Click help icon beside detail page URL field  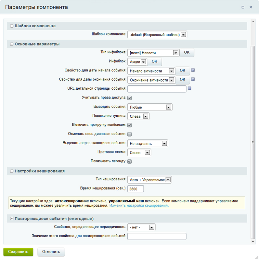[x=189, y=88]
